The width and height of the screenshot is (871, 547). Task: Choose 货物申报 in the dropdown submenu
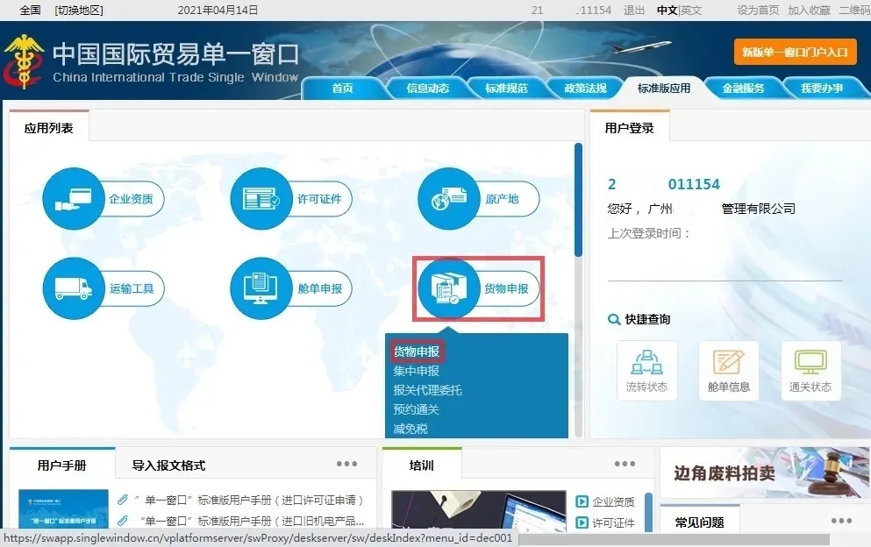[417, 352]
